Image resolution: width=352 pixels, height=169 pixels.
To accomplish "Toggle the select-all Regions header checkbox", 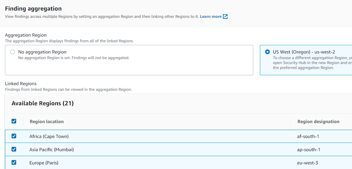I will (x=14, y=121).
